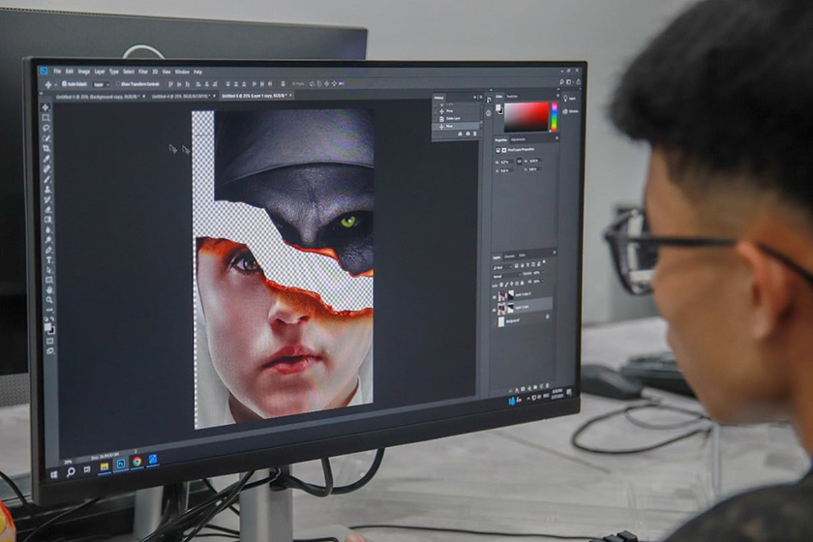Switch to the Channels tab
The width and height of the screenshot is (813, 542).
[x=509, y=256]
